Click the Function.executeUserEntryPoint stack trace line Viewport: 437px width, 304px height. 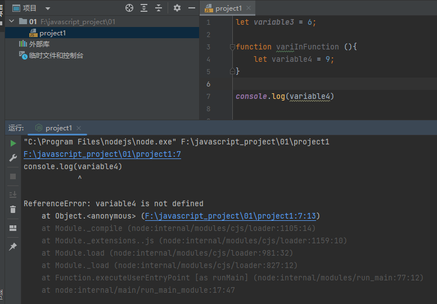pyautogui.click(x=232, y=278)
